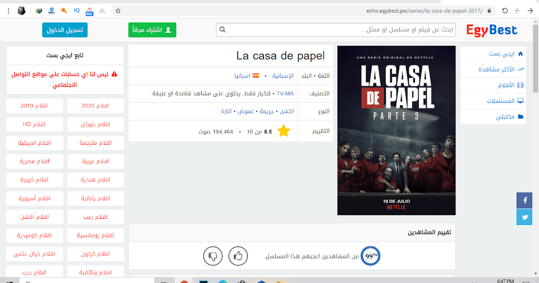This screenshot has height=283, width=539.
Task: Click the yellow rating star
Action: 283,131
